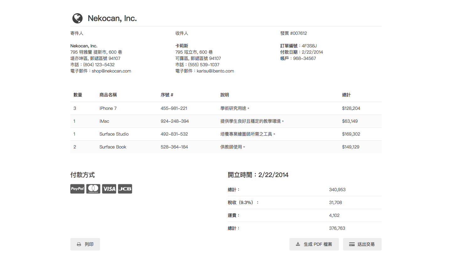Click the description 供教師使用。
The image size is (452, 259).
233,147
